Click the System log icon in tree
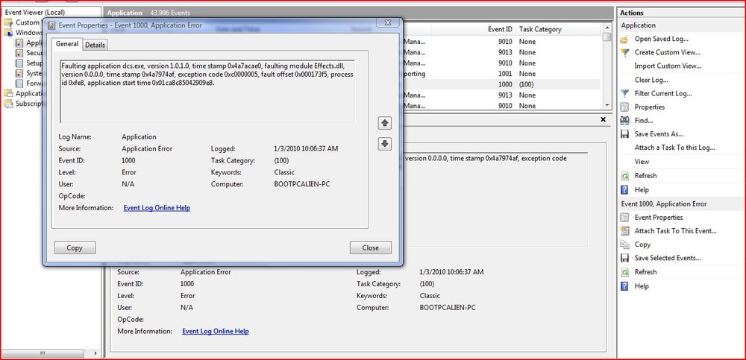Screen dimensions: 746x360 tap(19, 73)
